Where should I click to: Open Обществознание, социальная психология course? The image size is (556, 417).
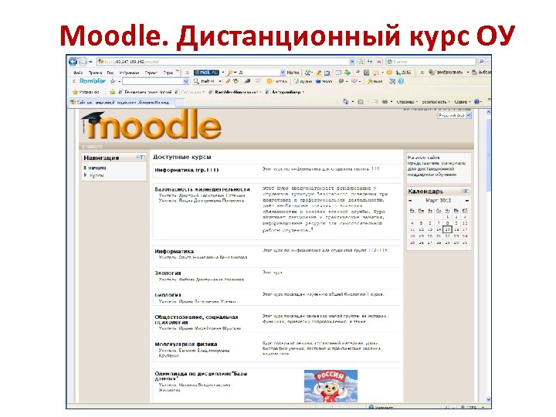[196, 320]
